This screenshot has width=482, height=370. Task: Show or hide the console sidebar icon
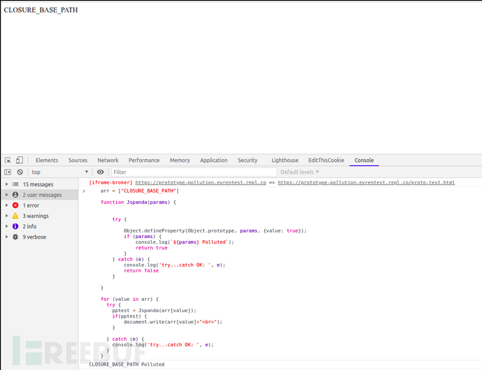pyautogui.click(x=8, y=172)
